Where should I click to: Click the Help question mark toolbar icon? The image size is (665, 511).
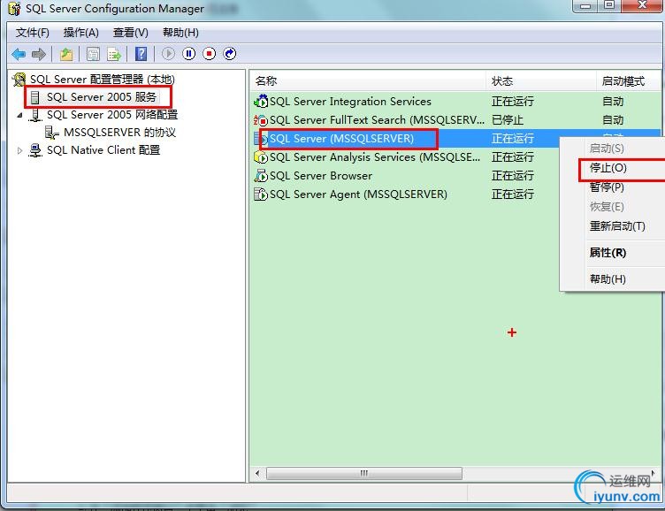point(141,54)
